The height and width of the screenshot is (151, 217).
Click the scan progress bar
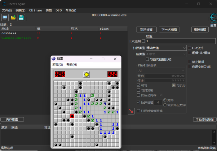(117, 19)
